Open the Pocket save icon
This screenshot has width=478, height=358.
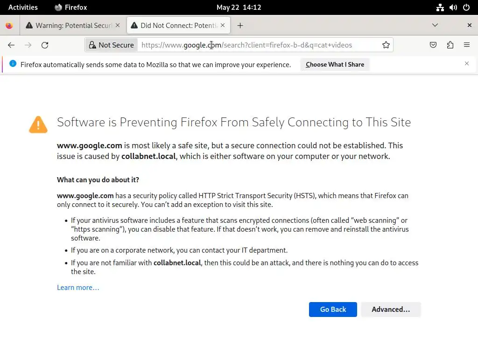click(x=433, y=45)
